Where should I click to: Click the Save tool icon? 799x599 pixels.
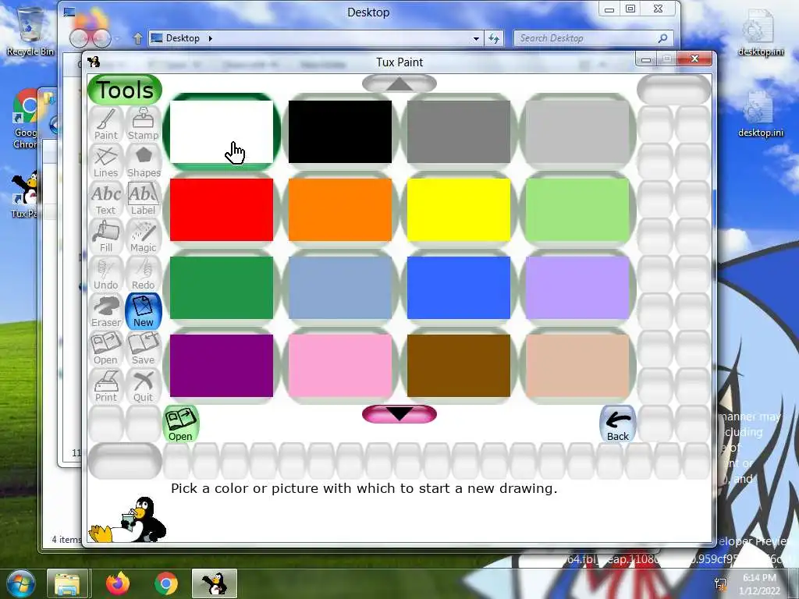(144, 349)
